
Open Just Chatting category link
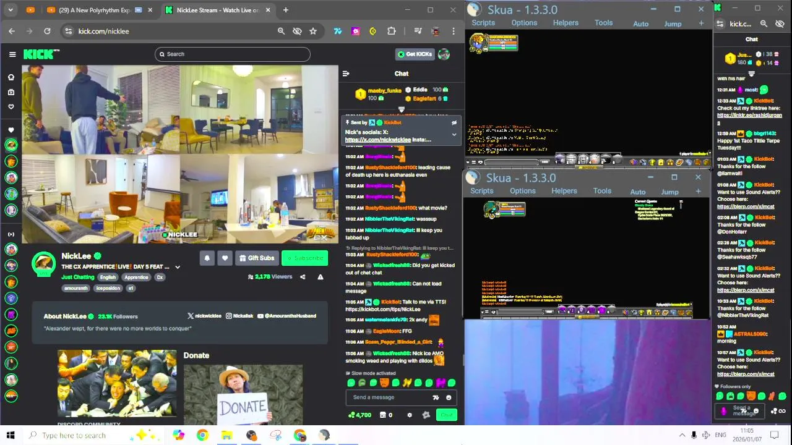[77, 278]
